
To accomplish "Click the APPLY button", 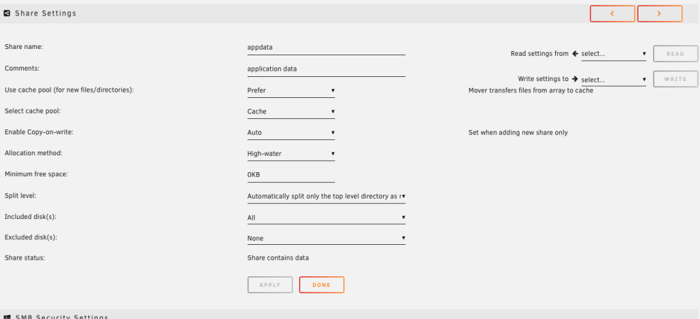I will [x=270, y=285].
